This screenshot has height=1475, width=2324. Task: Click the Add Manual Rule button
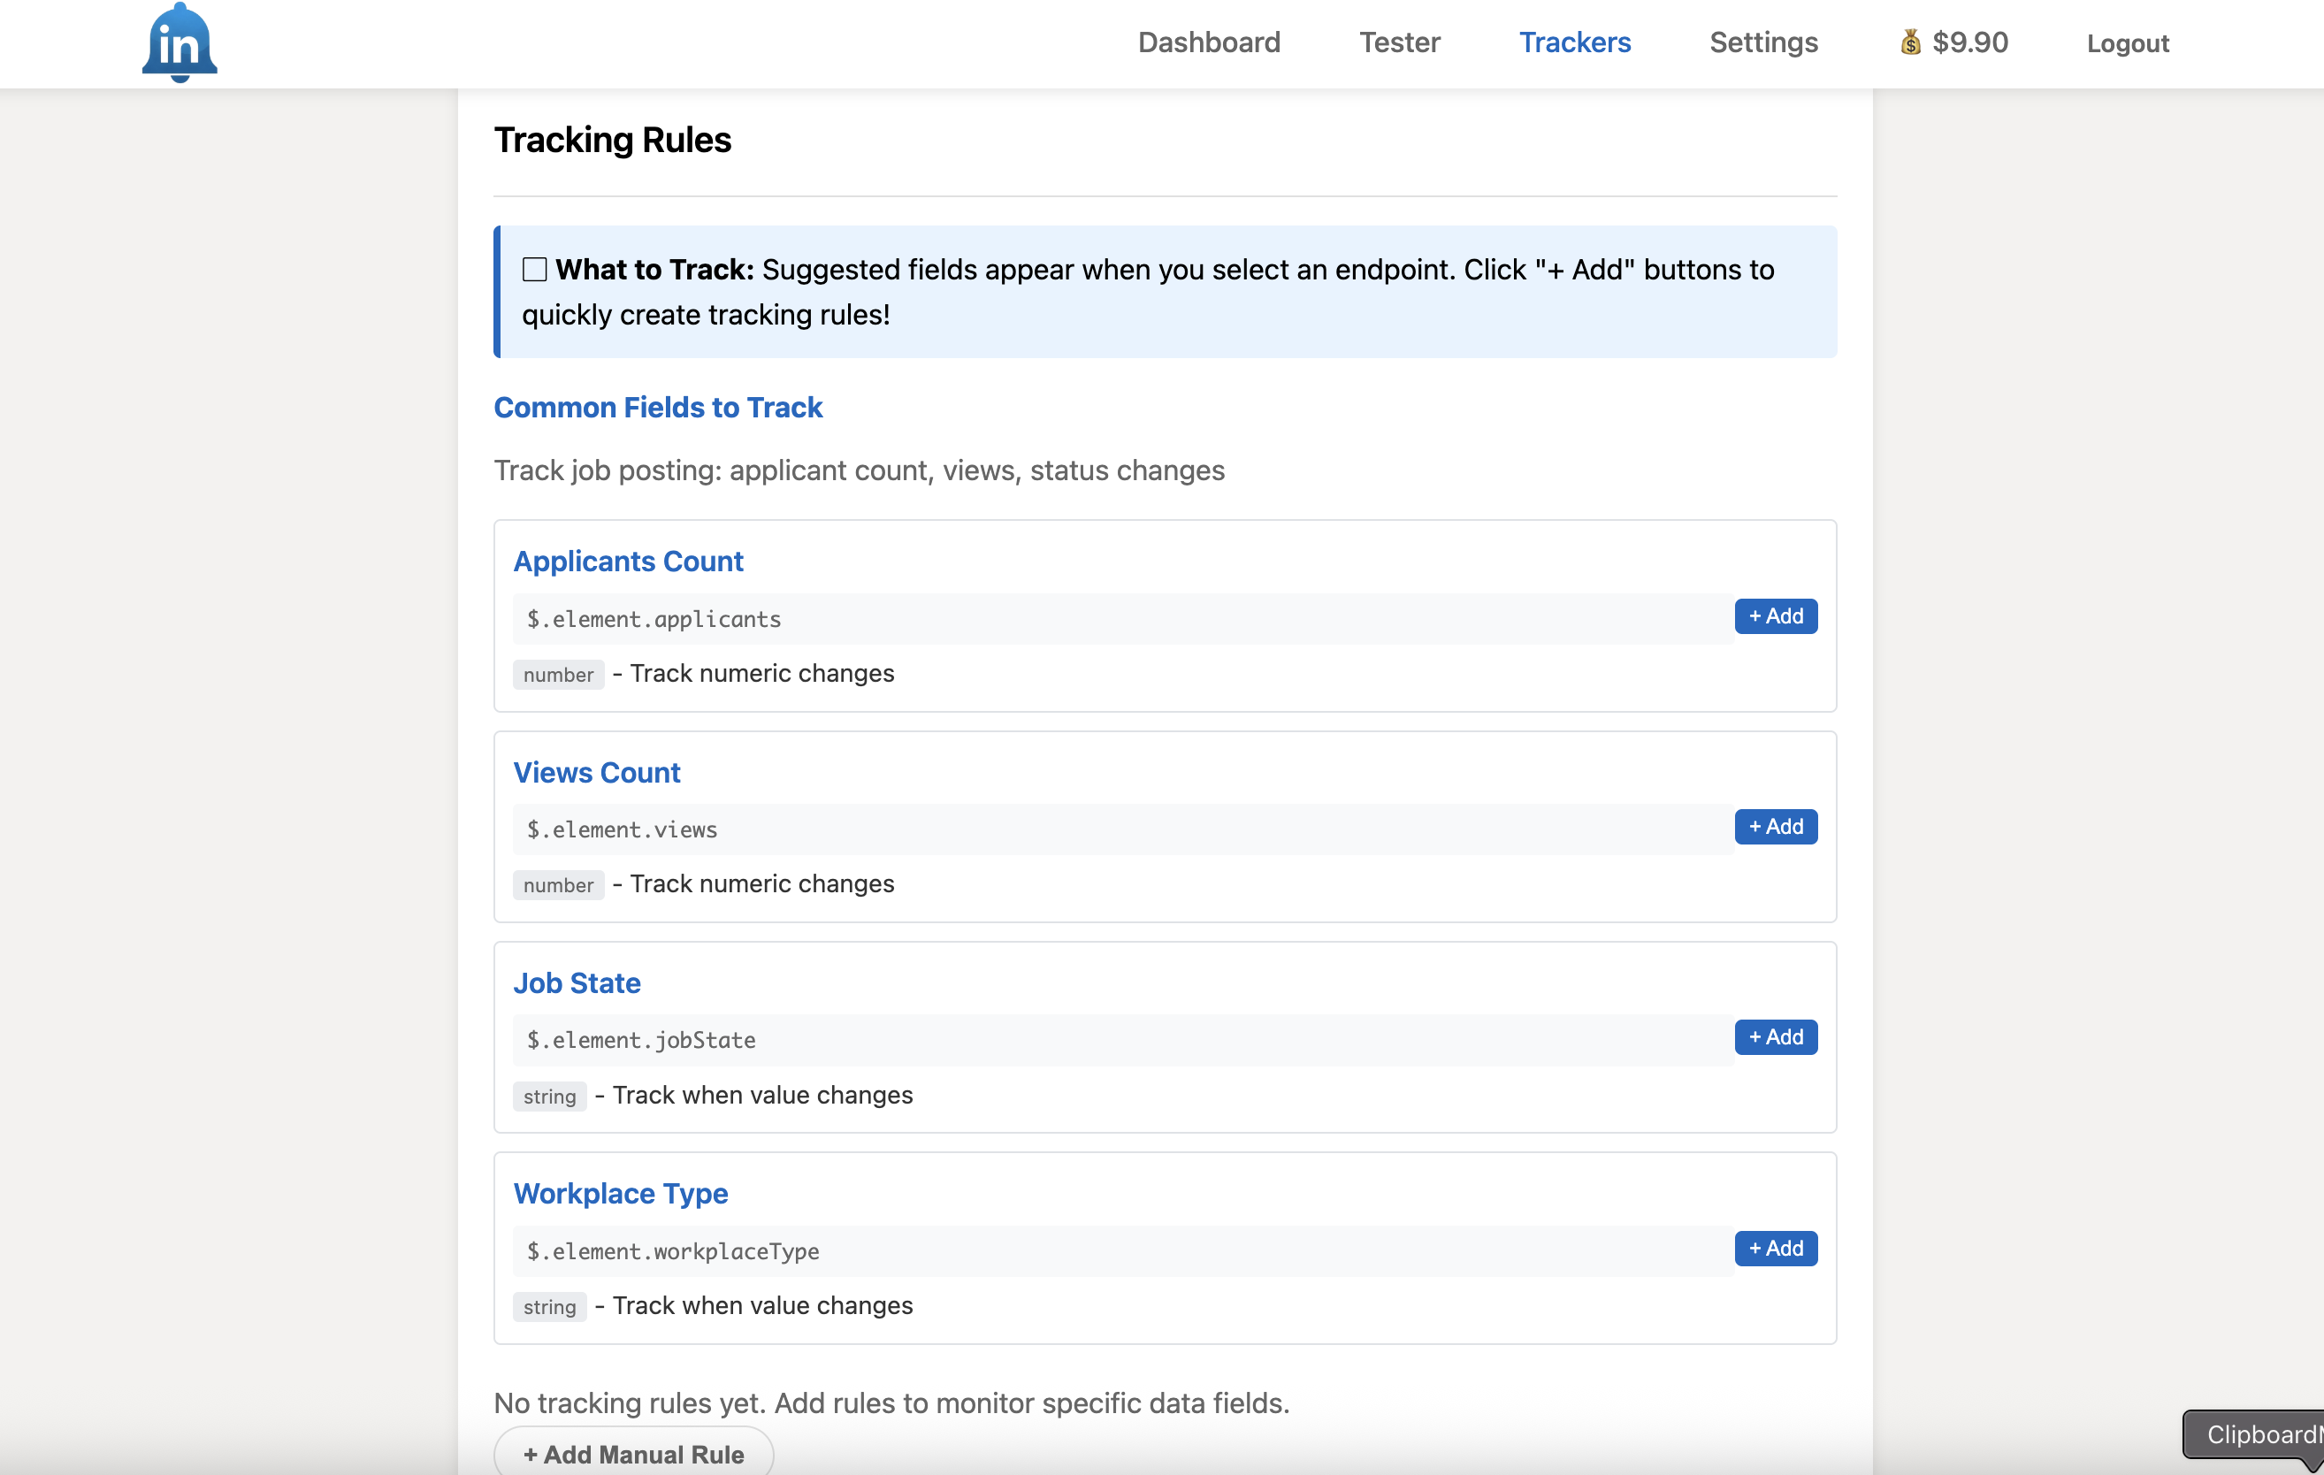click(x=632, y=1453)
